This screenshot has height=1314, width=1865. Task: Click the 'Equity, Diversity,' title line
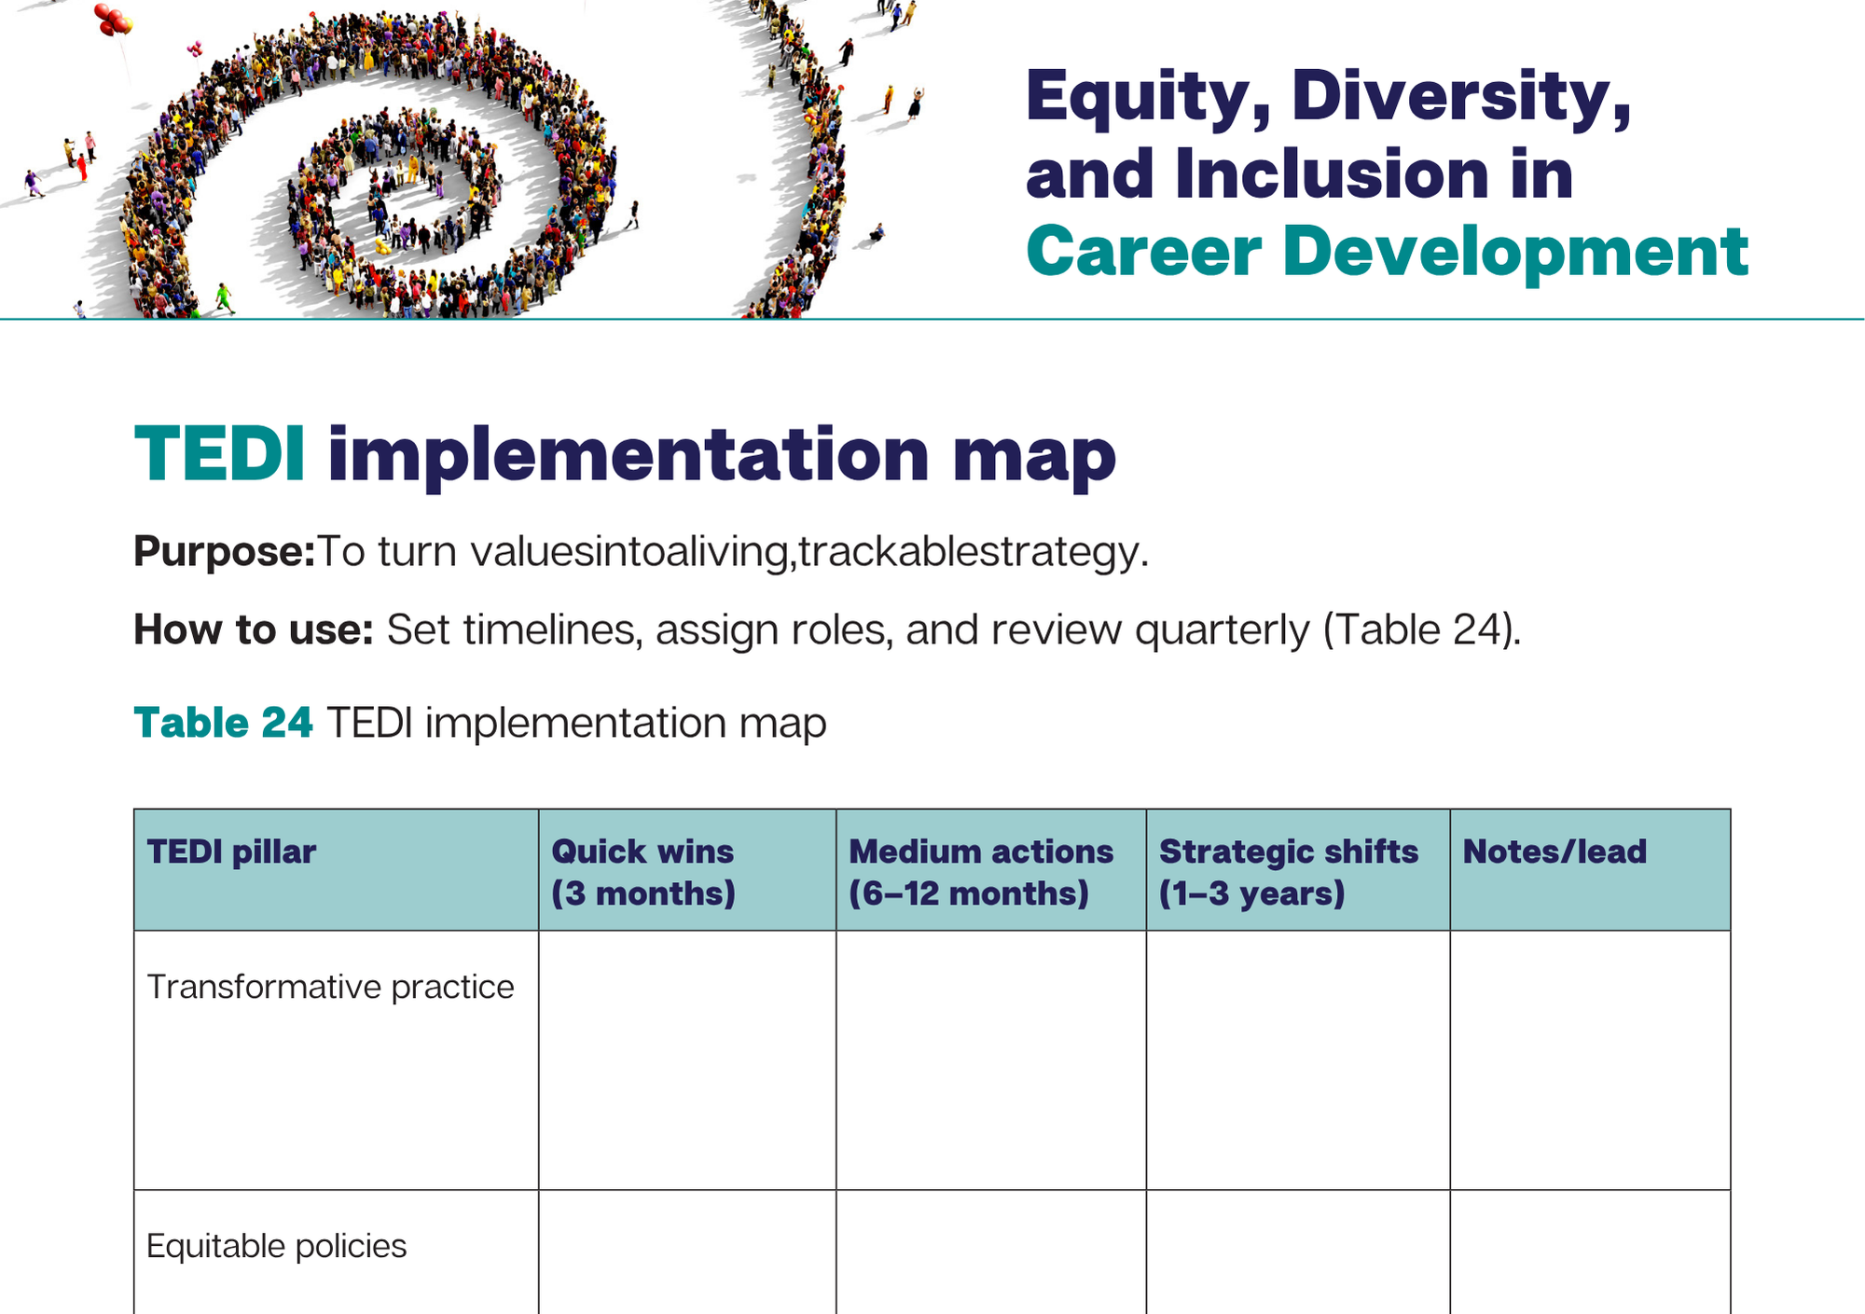point(1328,95)
